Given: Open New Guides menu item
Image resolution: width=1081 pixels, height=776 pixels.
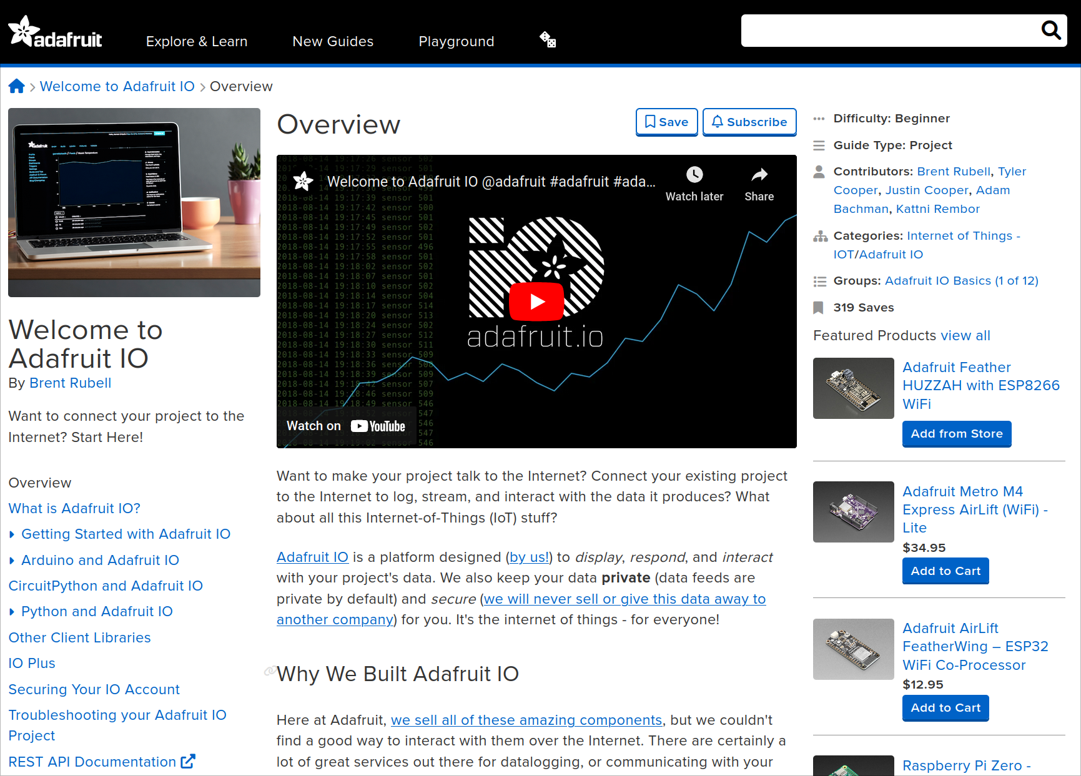Looking at the screenshot, I should (333, 41).
